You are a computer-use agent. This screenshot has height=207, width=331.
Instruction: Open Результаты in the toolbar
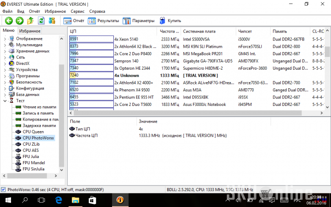(x=103, y=21)
